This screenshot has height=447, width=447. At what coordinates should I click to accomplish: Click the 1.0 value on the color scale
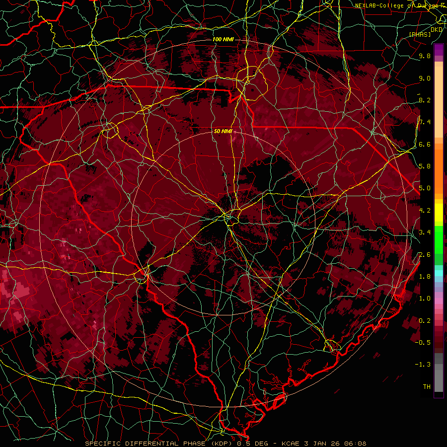[425, 298]
